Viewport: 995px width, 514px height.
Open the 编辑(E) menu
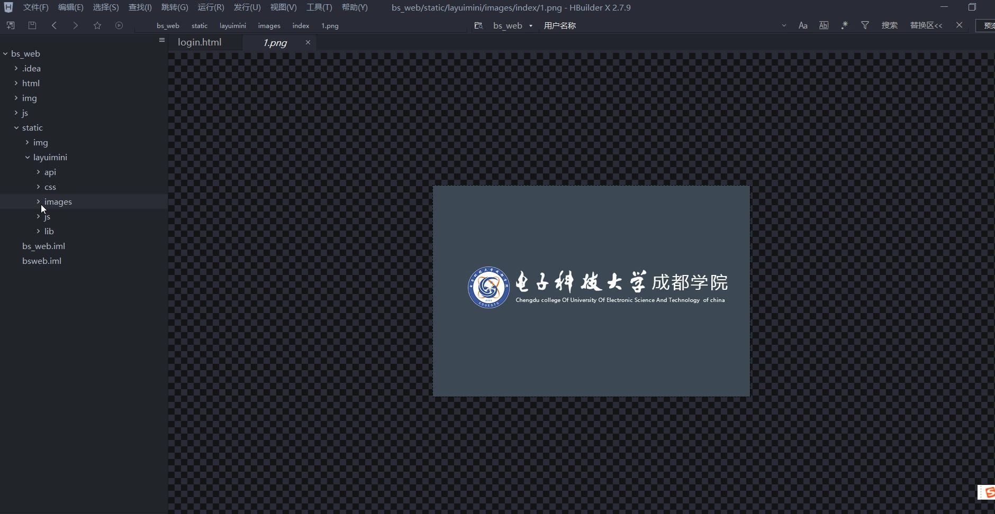coord(70,7)
